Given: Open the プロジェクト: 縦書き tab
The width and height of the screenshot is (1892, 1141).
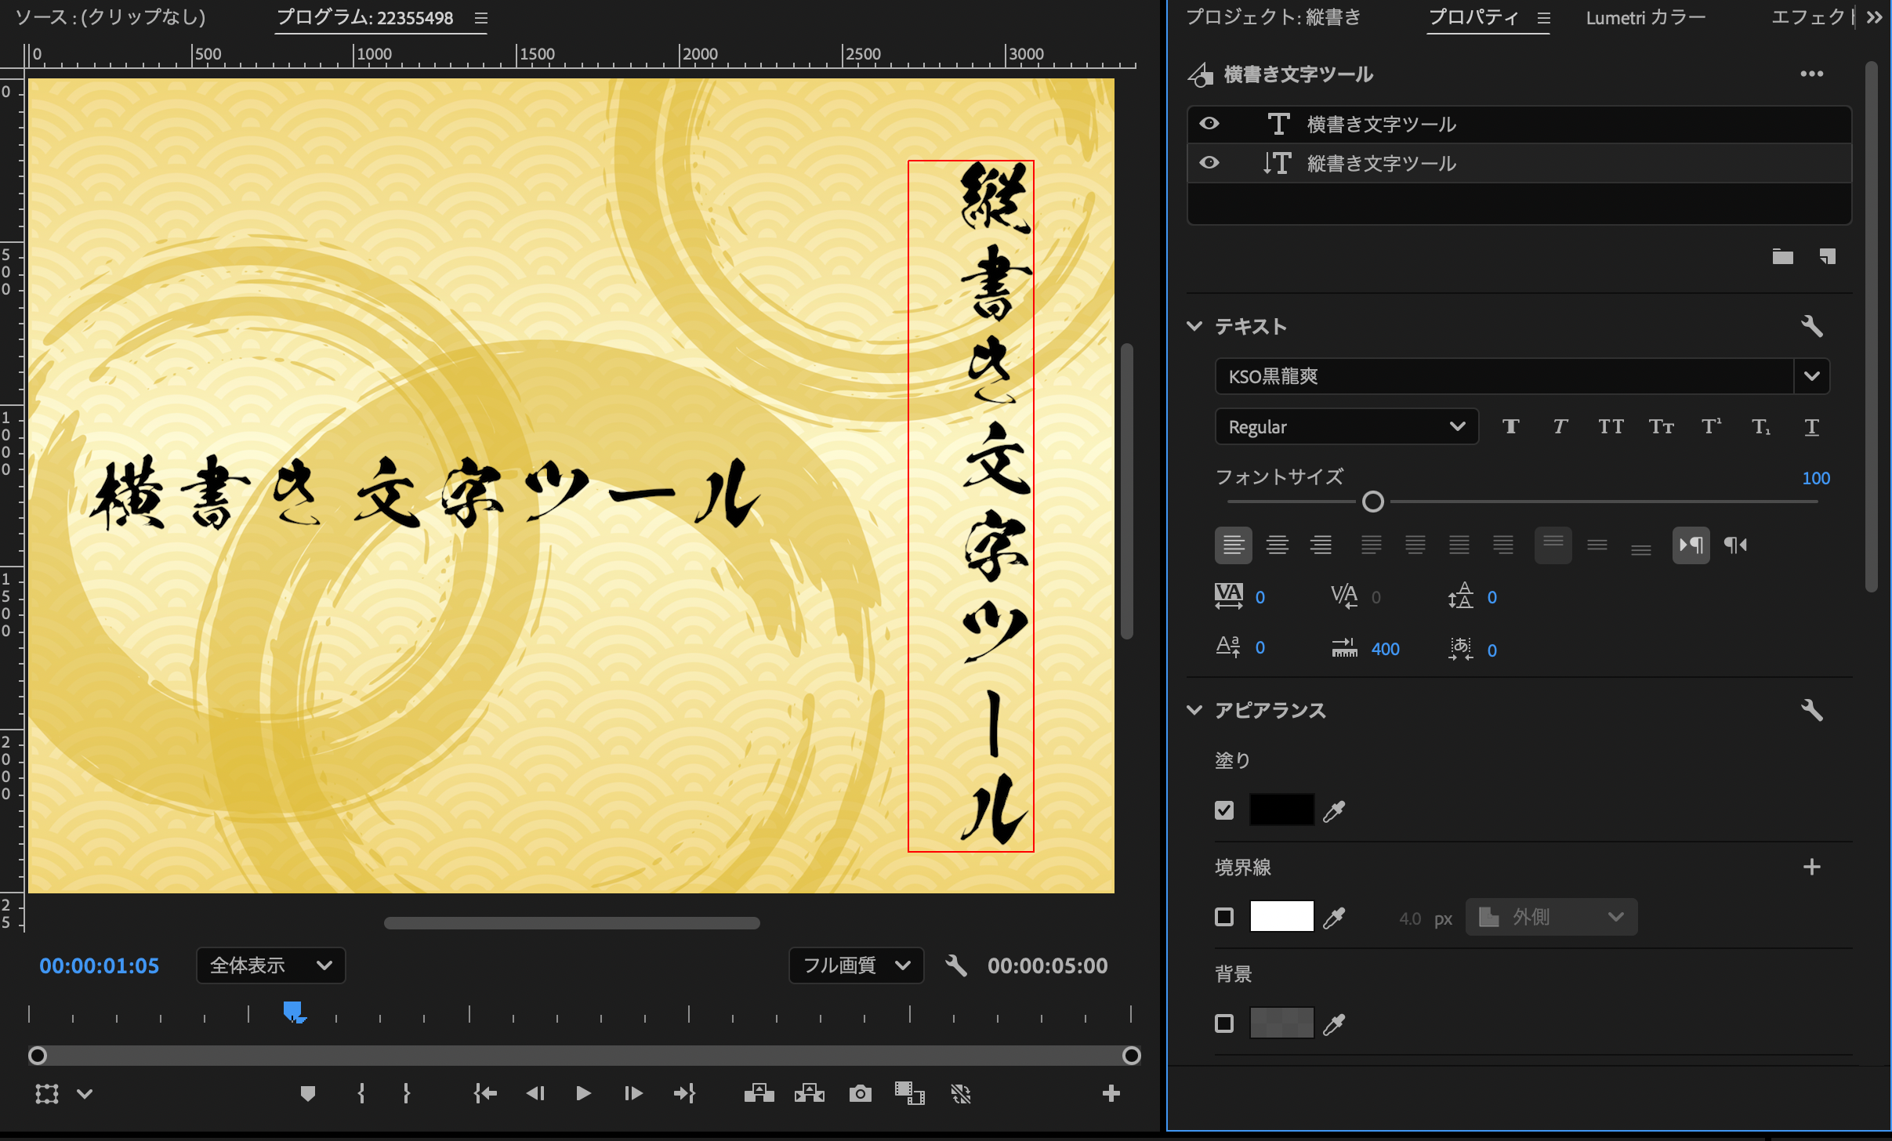Looking at the screenshot, I should coord(1273,17).
